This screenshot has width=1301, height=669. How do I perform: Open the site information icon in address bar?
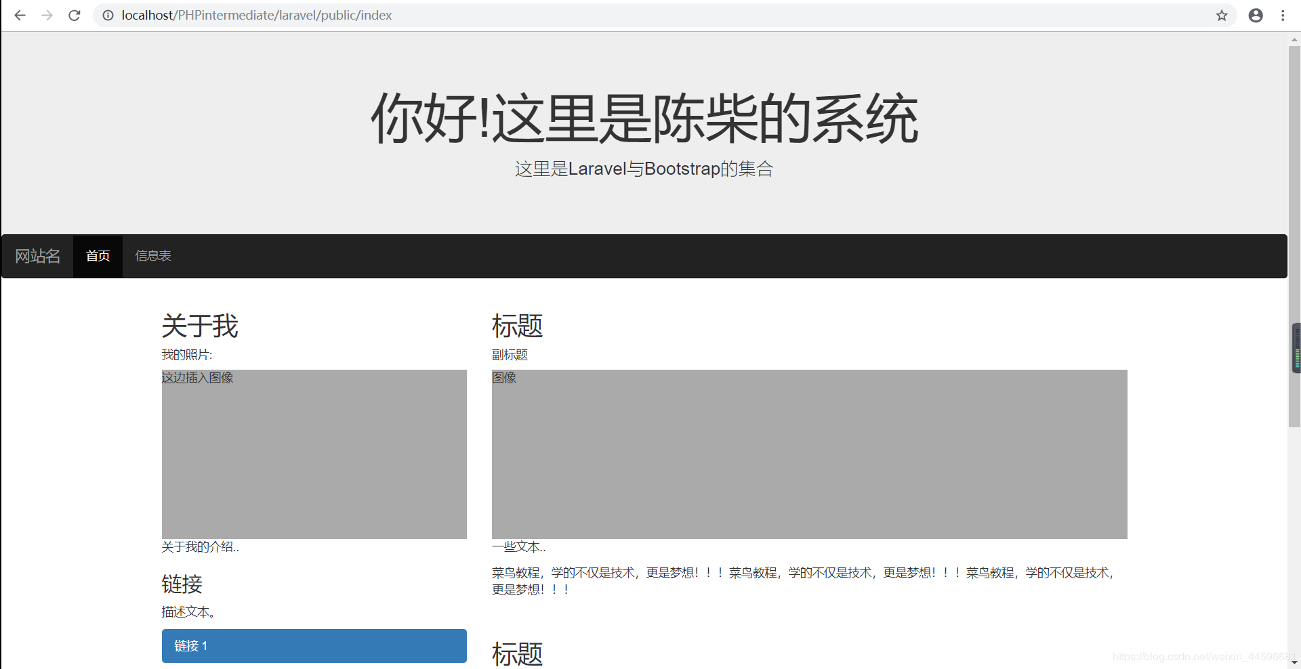[108, 15]
